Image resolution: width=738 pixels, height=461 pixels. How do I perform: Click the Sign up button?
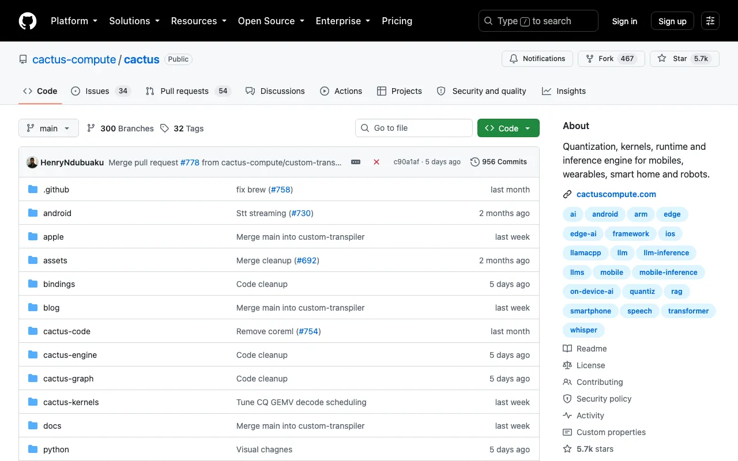pyautogui.click(x=672, y=21)
